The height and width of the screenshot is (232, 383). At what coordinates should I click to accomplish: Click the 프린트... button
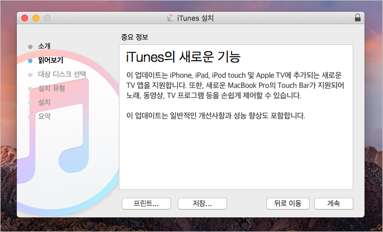tap(146, 203)
